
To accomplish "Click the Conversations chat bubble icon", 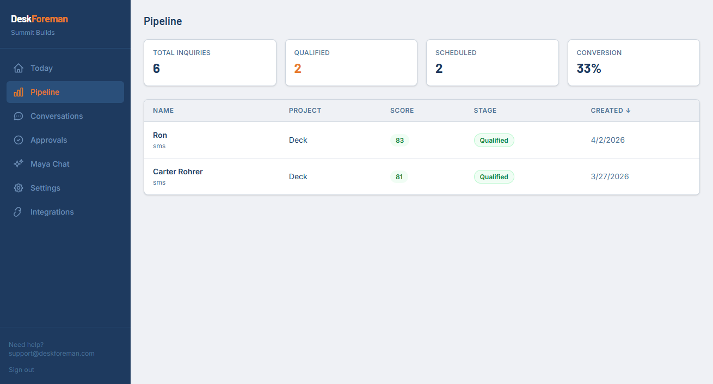I will 19,116.
